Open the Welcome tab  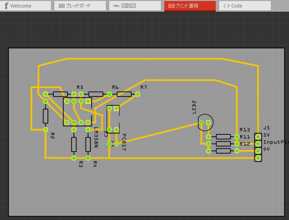[x=26, y=6]
